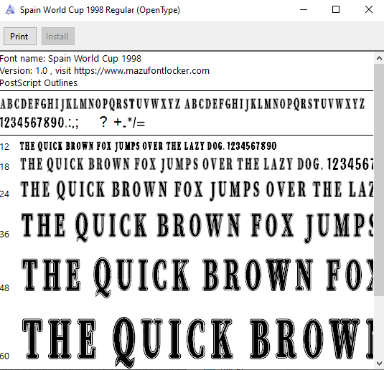Click the window title text
This screenshot has height=370, width=384.
100,10
